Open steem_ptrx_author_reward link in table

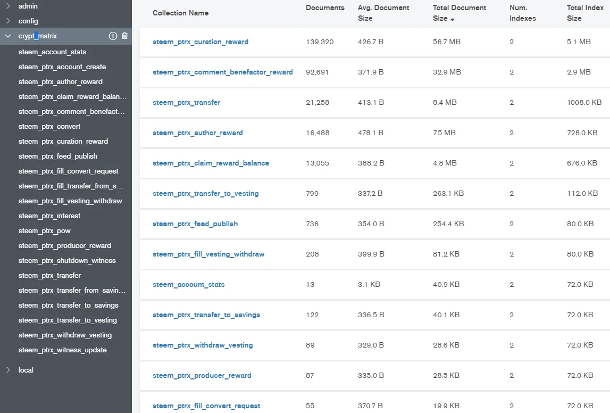coord(198,133)
